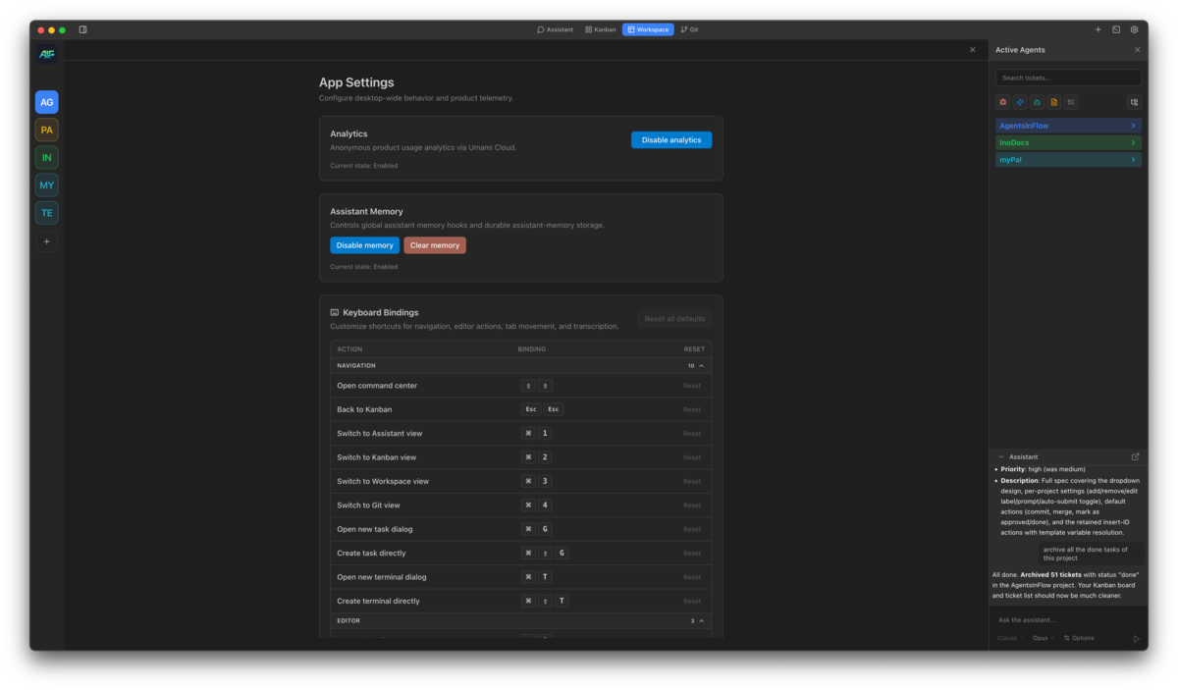Screen dimensions: 1178x690
Task: Disable analytics in App Settings
Action: [671, 139]
